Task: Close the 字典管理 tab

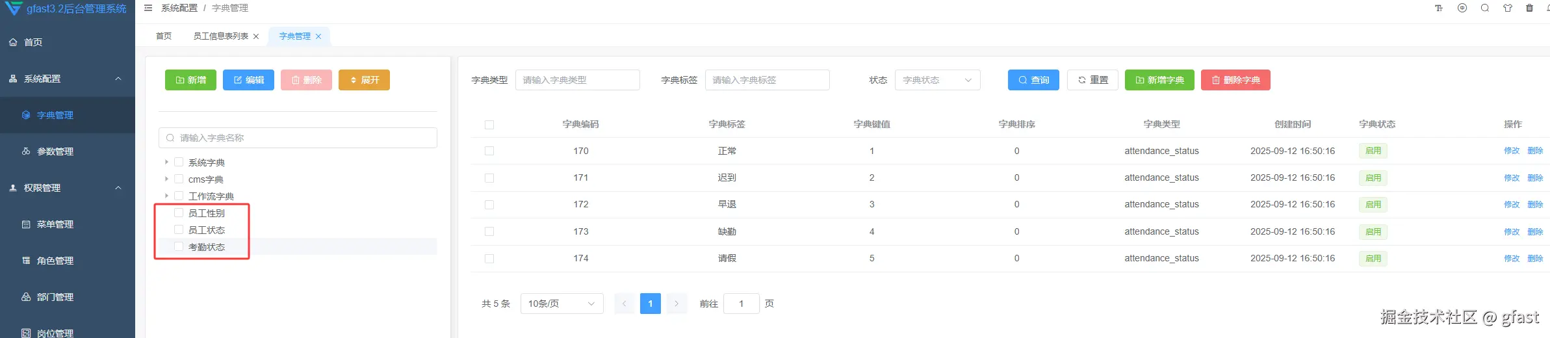Action: pyautogui.click(x=318, y=36)
